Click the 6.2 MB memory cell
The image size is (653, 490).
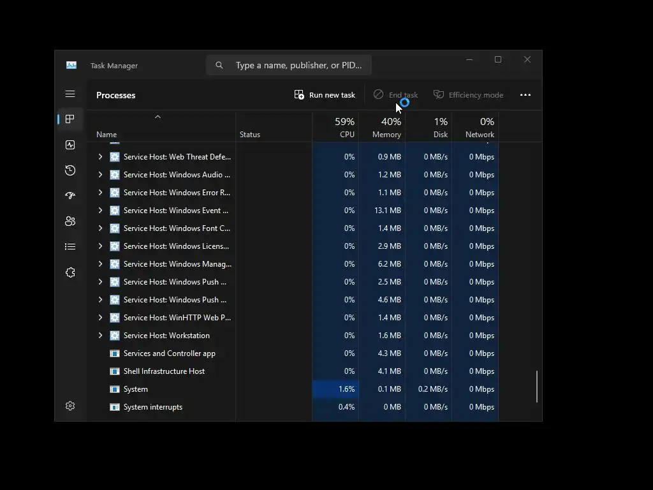tap(382, 264)
